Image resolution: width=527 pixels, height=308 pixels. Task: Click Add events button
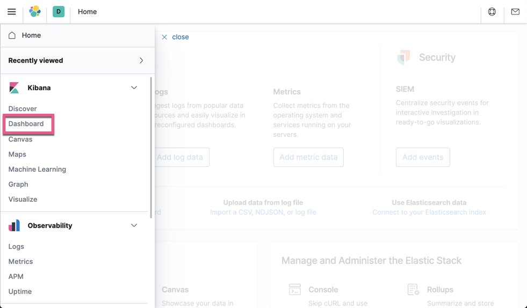423,157
